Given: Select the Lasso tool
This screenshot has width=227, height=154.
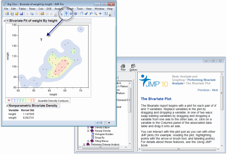Looking at the screenshot, I should [x=91, y=14].
